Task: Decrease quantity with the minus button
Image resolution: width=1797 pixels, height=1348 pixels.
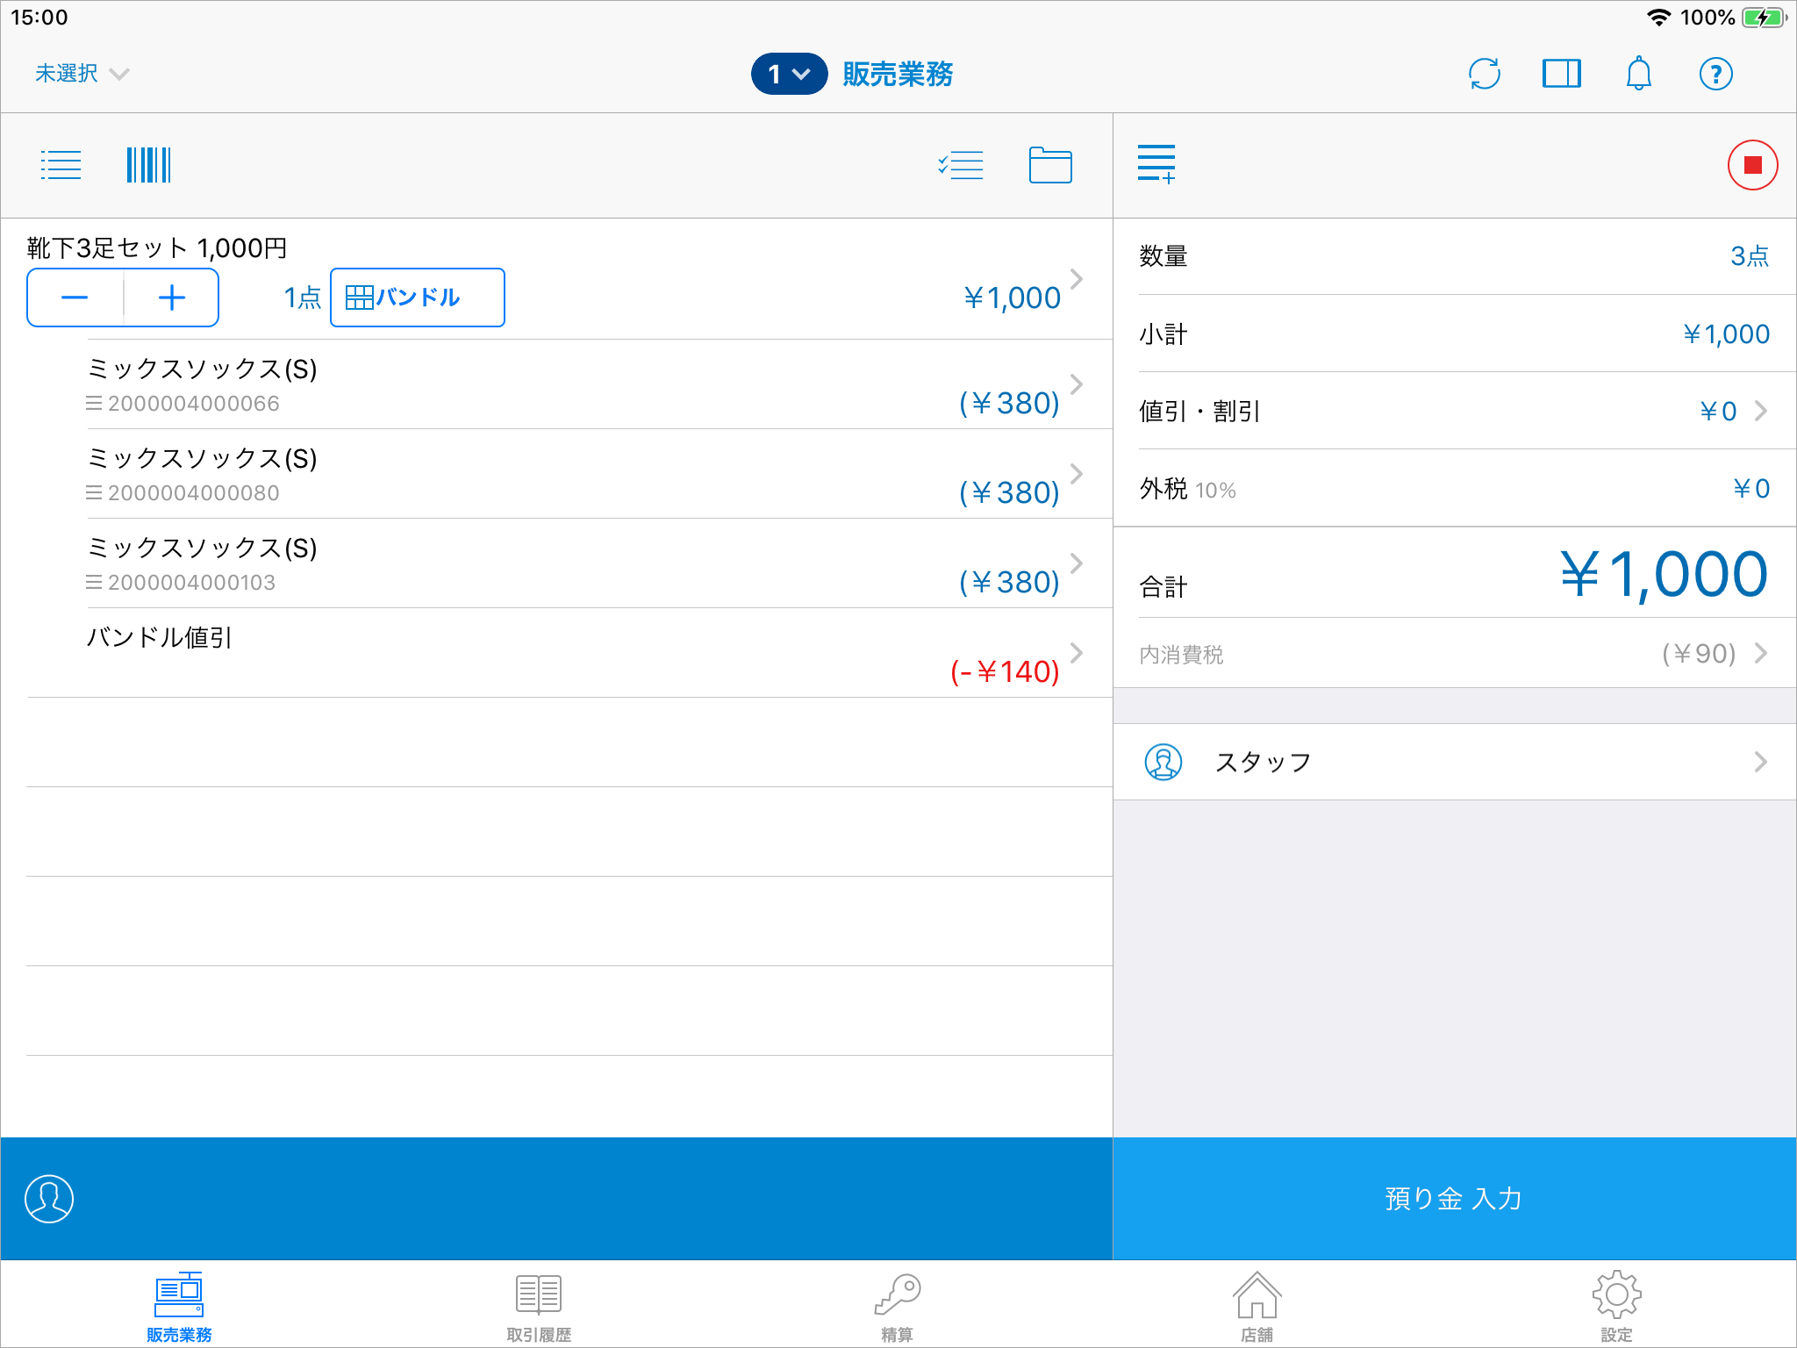Action: click(x=75, y=298)
